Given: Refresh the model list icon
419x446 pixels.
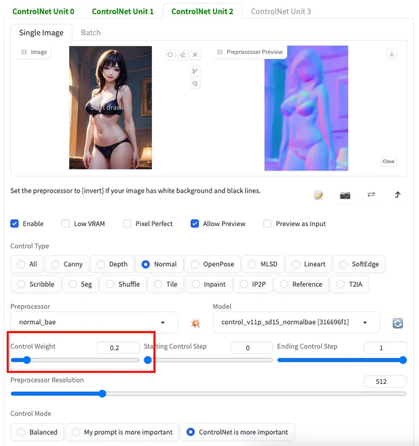Looking at the screenshot, I should coord(397,323).
